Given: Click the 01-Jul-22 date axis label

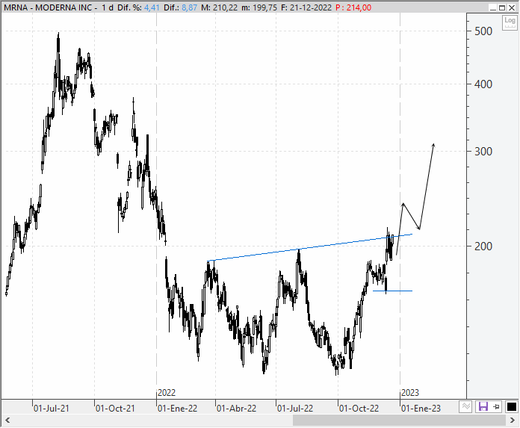Looking at the screenshot, I should click(295, 408).
